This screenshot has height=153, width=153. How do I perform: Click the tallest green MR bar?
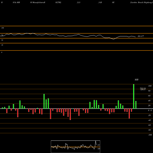point(134,96)
